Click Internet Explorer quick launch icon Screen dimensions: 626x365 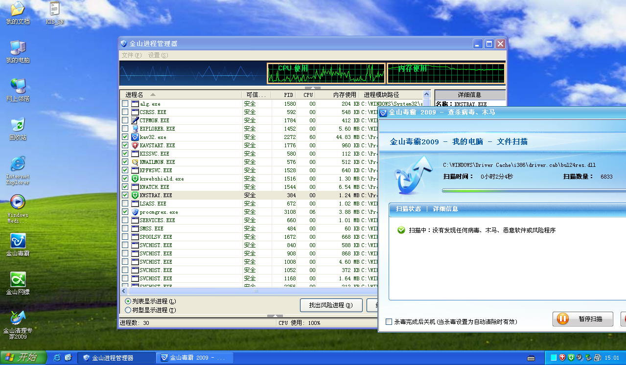click(57, 358)
